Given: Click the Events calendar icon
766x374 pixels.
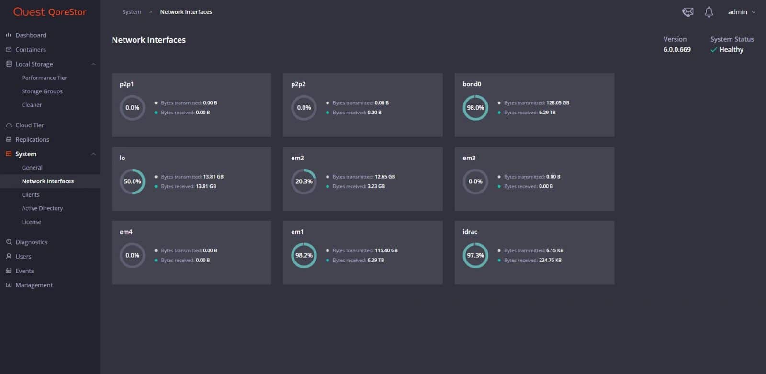Looking at the screenshot, I should point(9,271).
